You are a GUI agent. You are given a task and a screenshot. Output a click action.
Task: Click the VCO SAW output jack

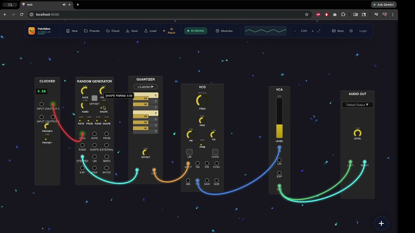coord(207,180)
